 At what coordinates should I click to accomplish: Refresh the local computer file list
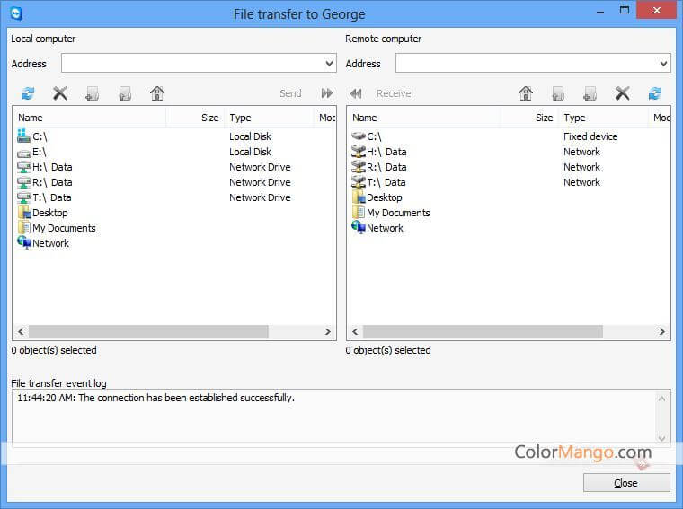point(28,93)
